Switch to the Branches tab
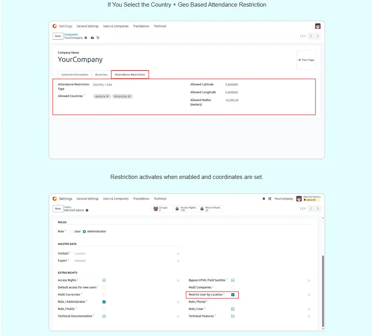Image resolution: width=372 pixels, height=336 pixels. tap(101, 74)
